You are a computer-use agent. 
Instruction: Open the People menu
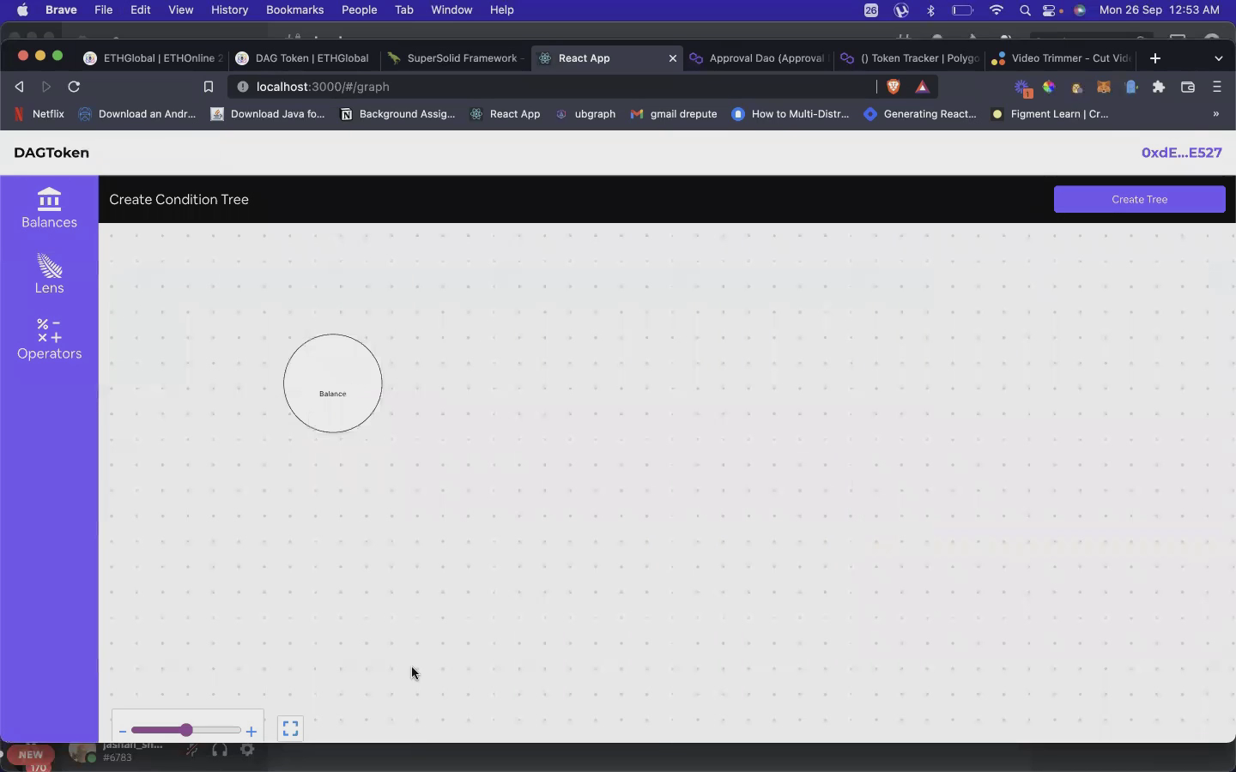(x=359, y=10)
